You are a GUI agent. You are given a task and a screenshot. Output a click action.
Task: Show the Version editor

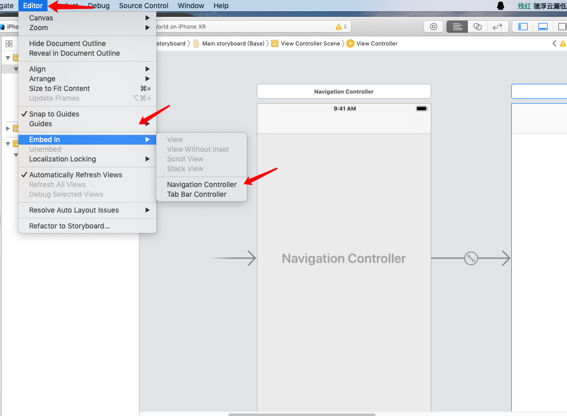pyautogui.click(x=498, y=27)
